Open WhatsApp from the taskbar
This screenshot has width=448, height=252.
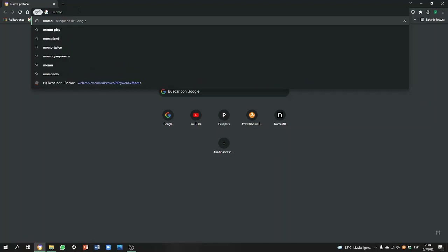point(63,247)
